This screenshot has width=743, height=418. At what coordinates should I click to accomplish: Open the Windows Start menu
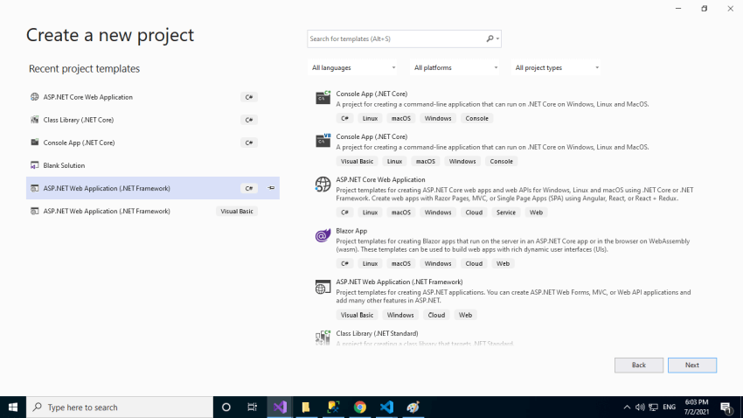13,408
